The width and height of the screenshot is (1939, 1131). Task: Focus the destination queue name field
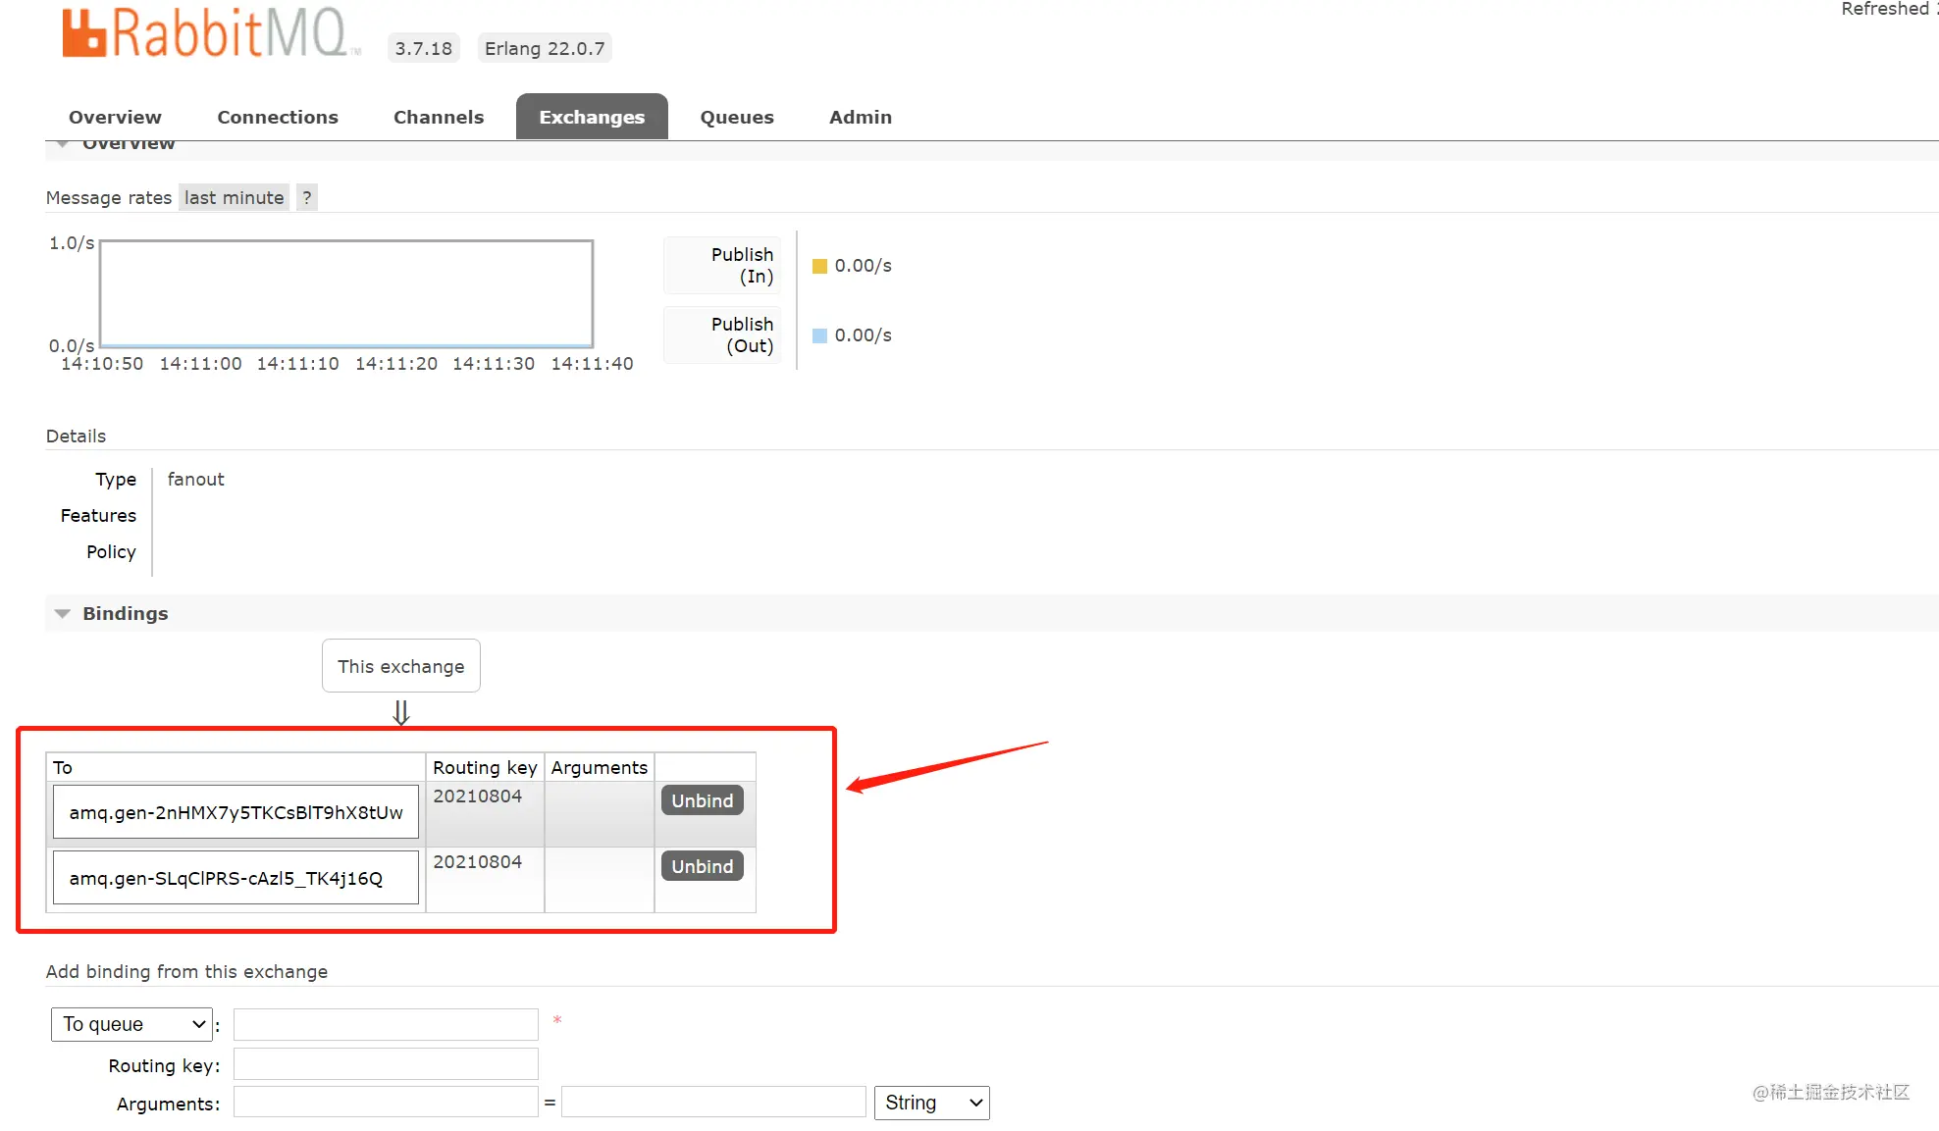pos(386,1024)
